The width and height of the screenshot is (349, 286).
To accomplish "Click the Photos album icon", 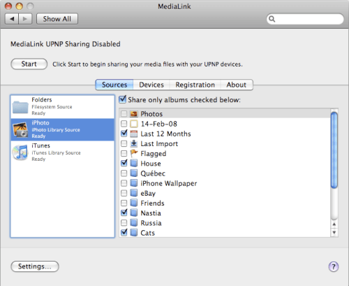I will click(134, 114).
